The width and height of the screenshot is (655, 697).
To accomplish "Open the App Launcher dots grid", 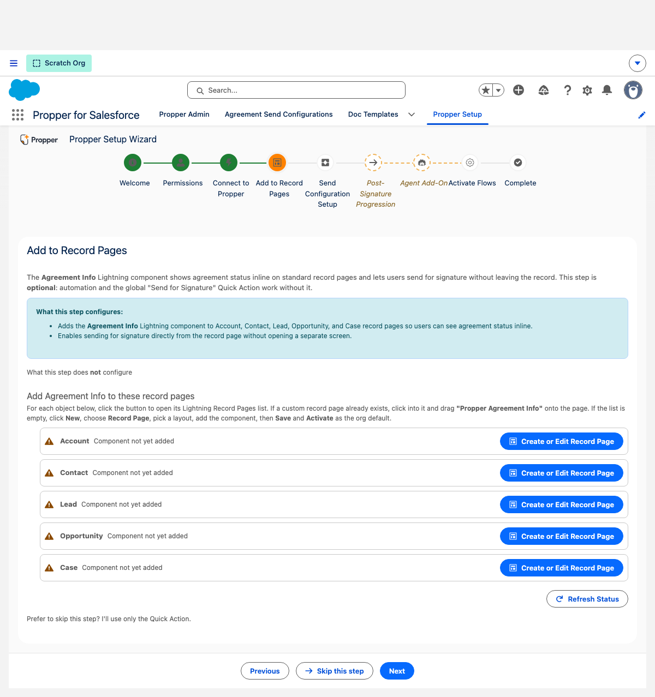I will pos(17,115).
